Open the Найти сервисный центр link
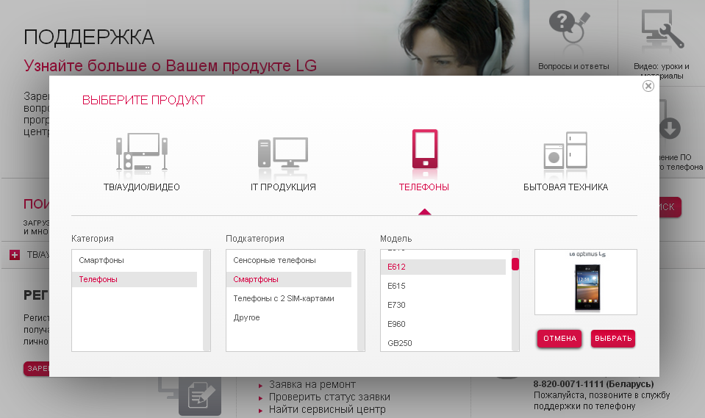 coord(327,409)
